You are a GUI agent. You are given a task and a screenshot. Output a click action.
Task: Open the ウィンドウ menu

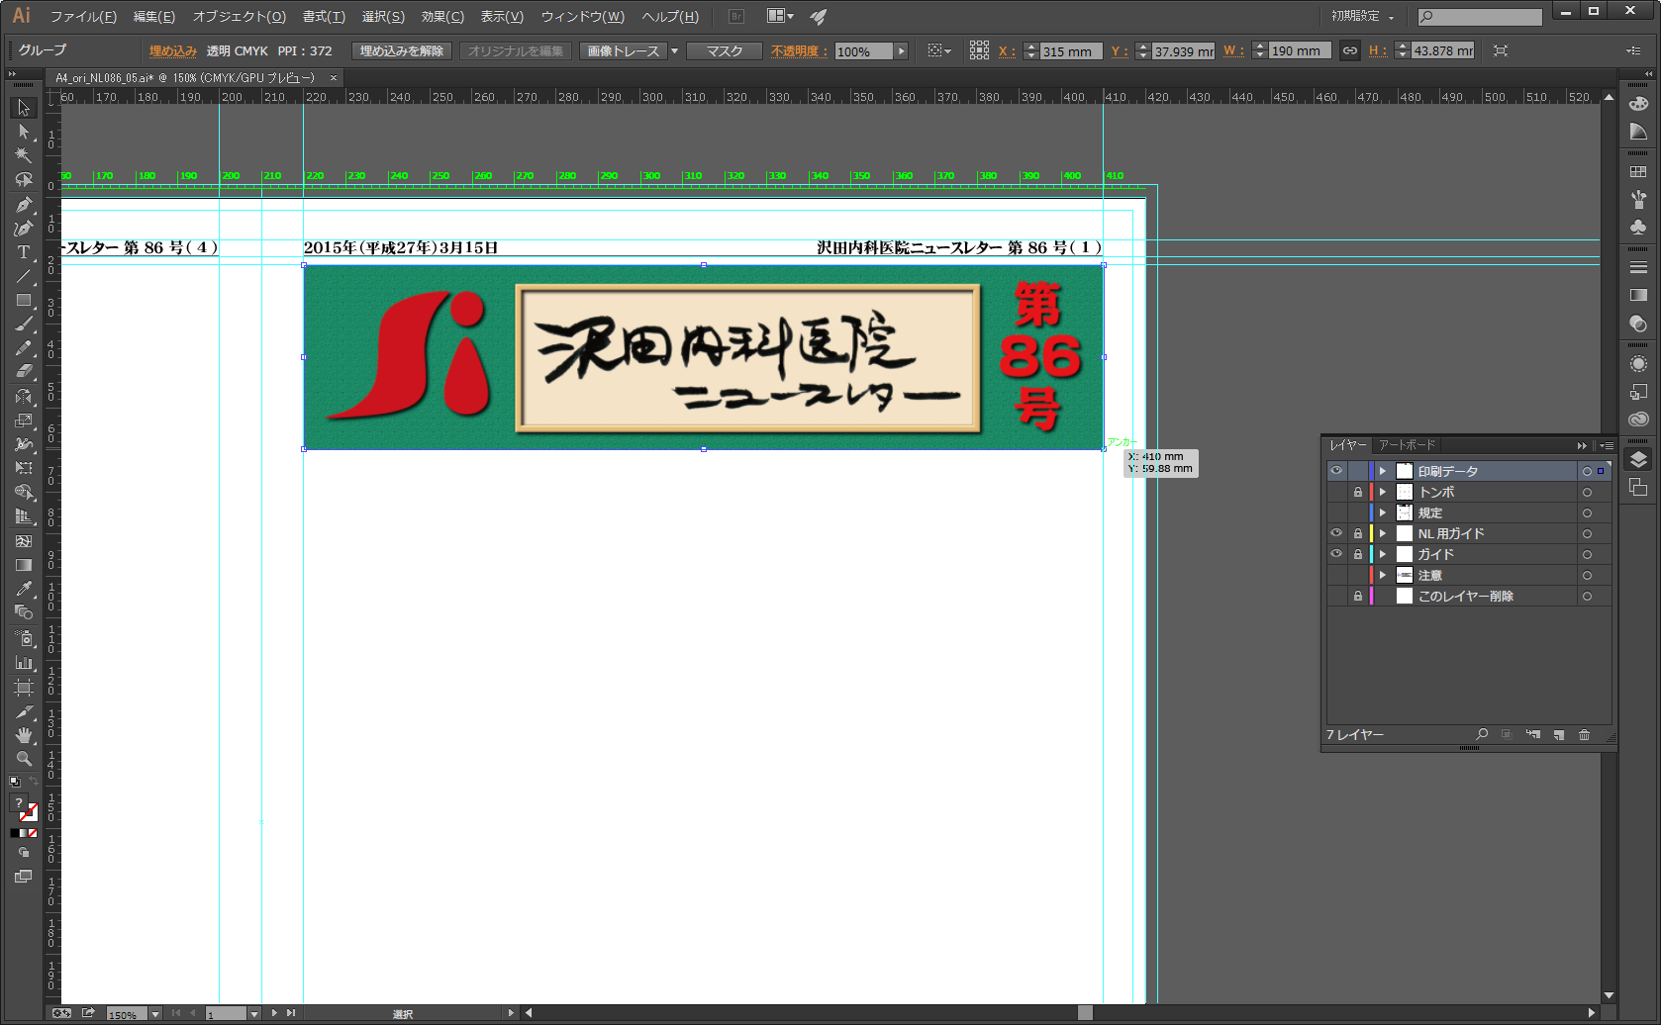coord(582,17)
